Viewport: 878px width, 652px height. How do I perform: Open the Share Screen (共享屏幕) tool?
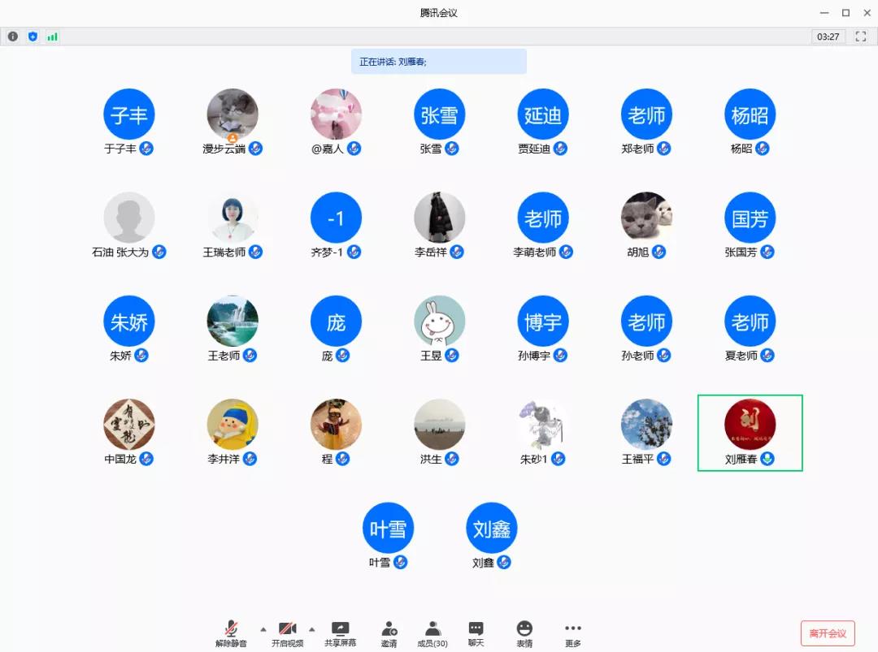[340, 633]
